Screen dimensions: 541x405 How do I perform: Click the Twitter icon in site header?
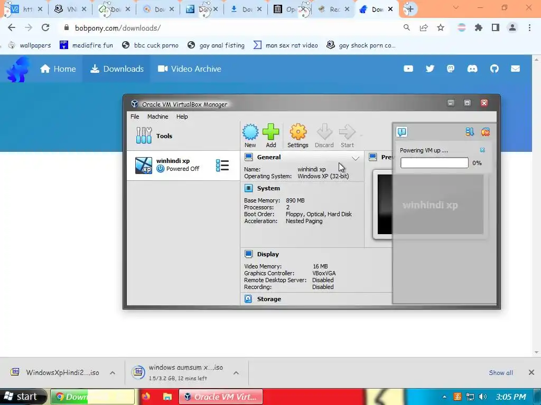pyautogui.click(x=430, y=69)
